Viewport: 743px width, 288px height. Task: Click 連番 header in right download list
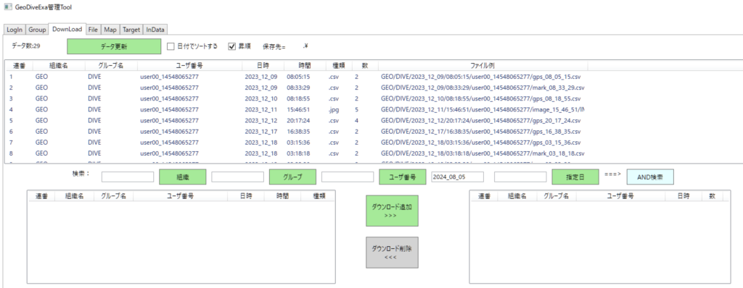(484, 196)
